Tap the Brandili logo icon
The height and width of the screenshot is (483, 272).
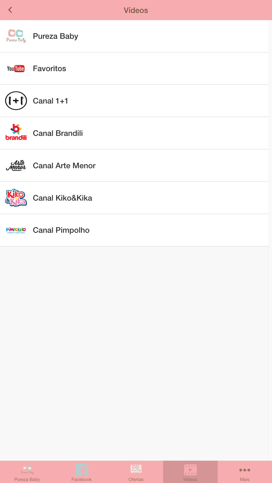16,132
